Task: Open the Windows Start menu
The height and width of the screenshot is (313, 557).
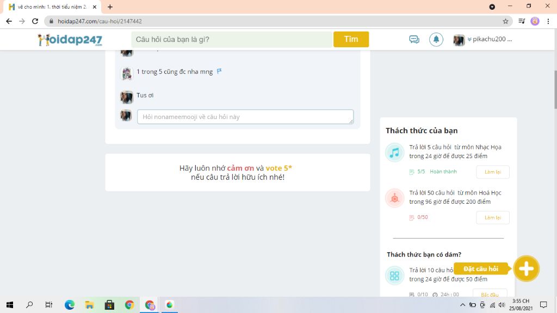Action: (10, 305)
